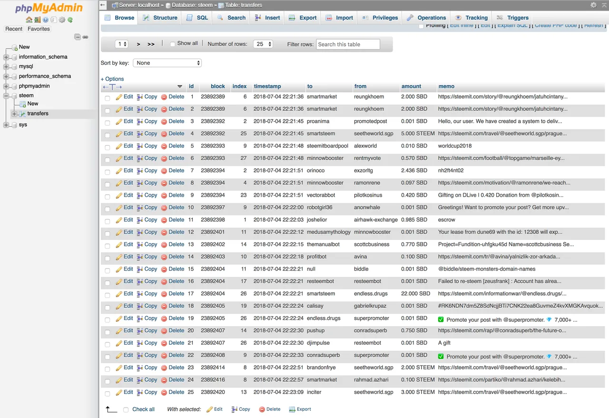Click the New database icon in tree
Image resolution: width=609 pixels, height=418 pixels.
(x=14, y=47)
